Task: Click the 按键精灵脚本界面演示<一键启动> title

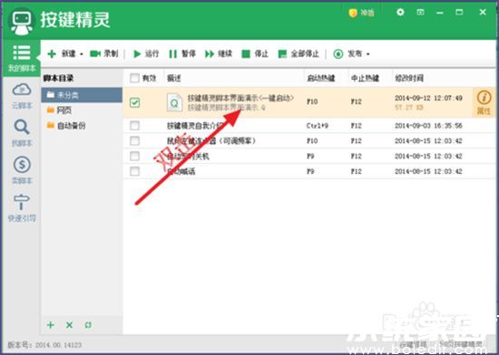Action: coord(240,98)
